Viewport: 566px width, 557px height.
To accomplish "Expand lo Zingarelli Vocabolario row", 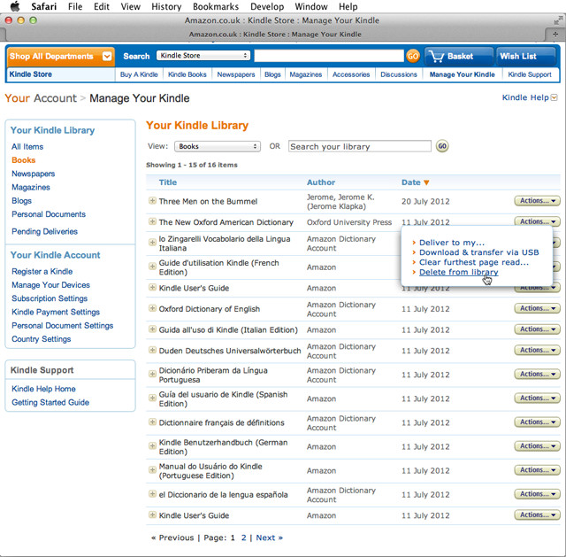I will pos(152,242).
